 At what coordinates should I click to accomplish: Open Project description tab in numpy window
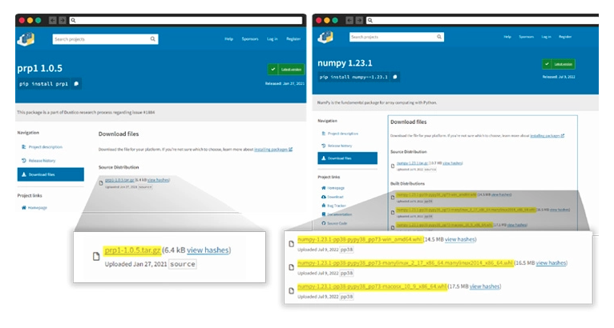pyautogui.click(x=343, y=134)
